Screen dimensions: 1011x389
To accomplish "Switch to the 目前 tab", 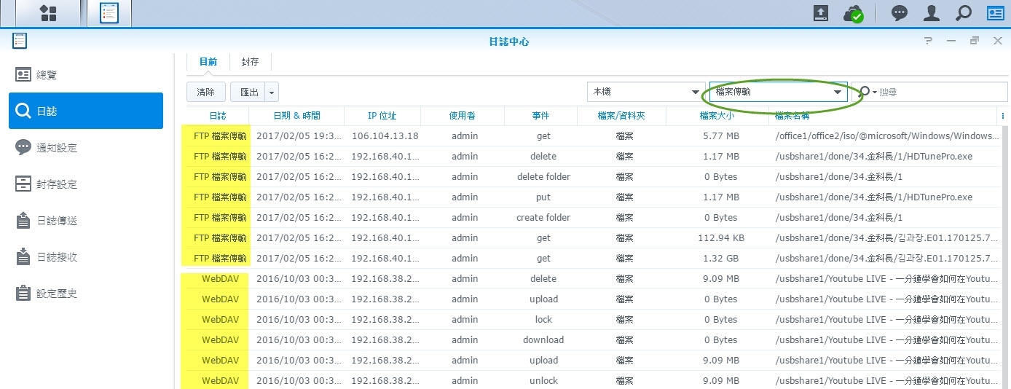I will coord(208,62).
